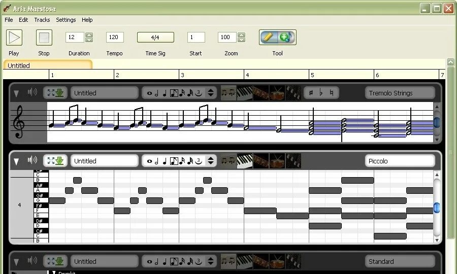Select eighth note duration on Piccolo track
The height and width of the screenshot is (274, 457).
(174, 161)
